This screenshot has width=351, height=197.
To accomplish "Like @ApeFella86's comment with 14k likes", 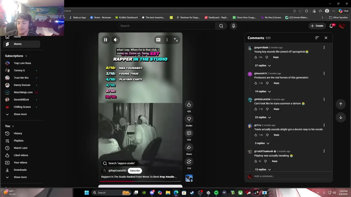I will (256, 57).
